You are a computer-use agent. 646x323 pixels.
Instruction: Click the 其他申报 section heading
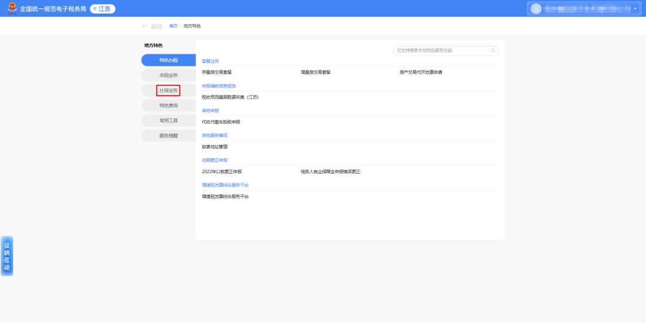coord(210,110)
